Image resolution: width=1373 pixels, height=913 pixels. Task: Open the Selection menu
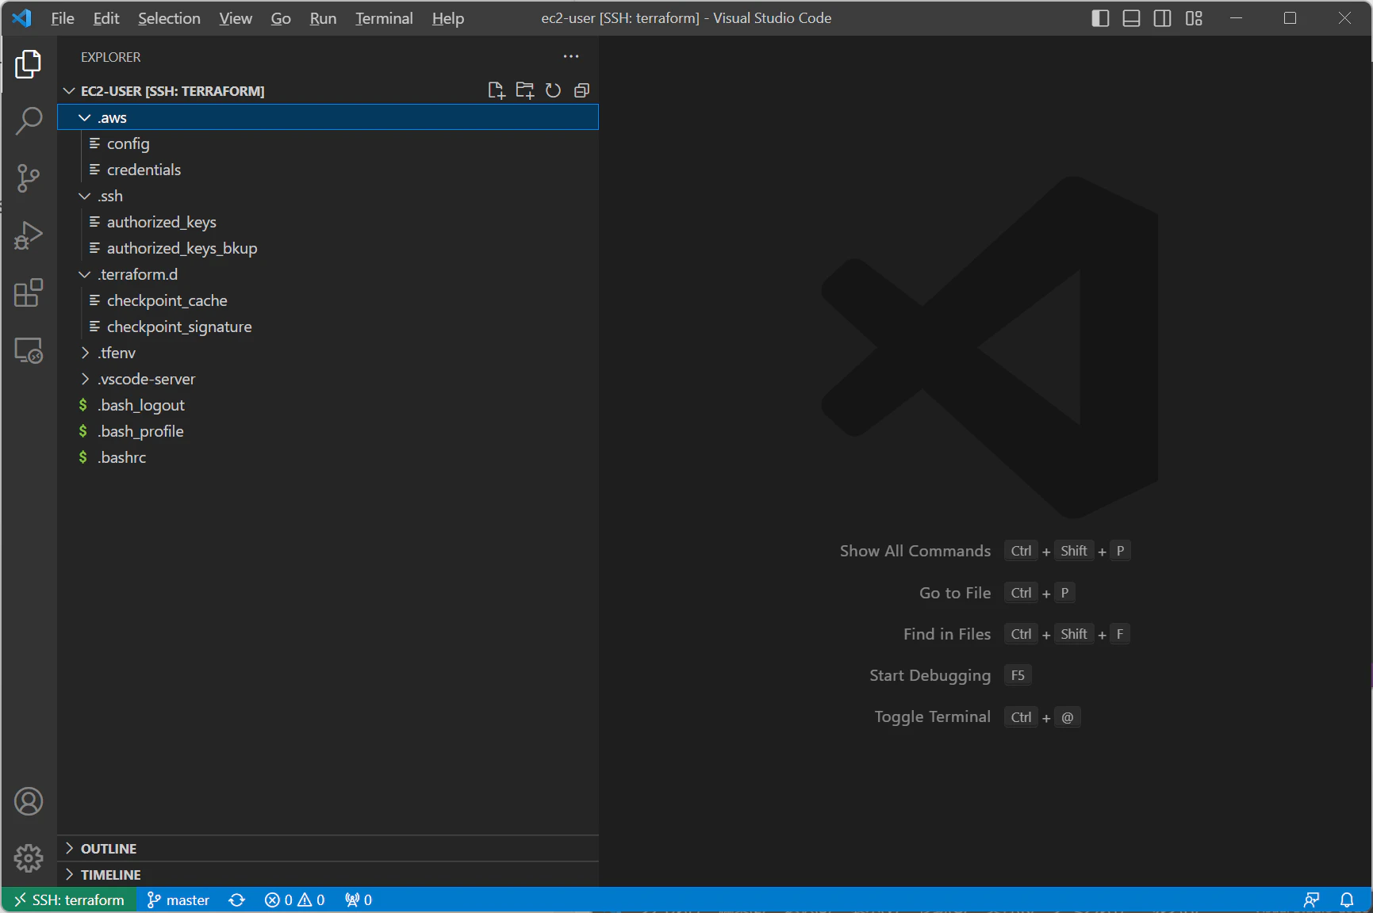(169, 18)
